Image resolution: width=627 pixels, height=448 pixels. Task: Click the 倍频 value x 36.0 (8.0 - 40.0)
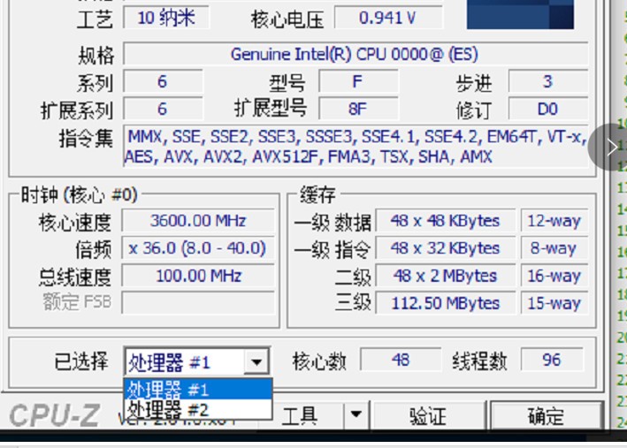pos(198,248)
